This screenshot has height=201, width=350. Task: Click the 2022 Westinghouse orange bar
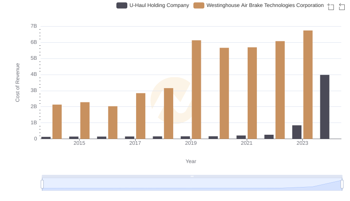coord(280,90)
